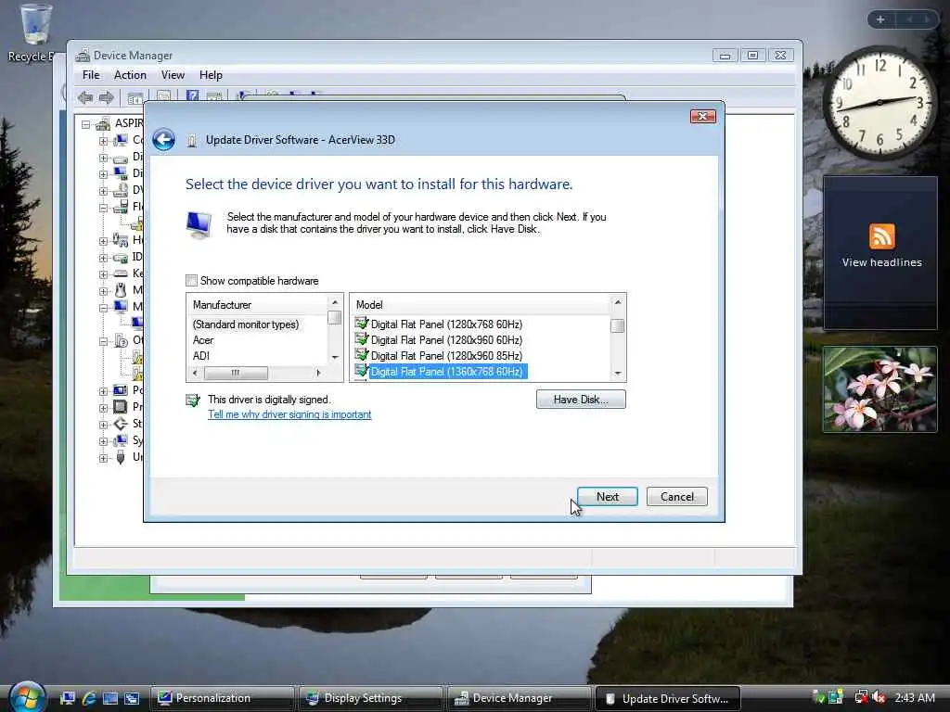The image size is (950, 712).
Task: Click the 2:43 AM taskbar clock
Action: (915, 697)
